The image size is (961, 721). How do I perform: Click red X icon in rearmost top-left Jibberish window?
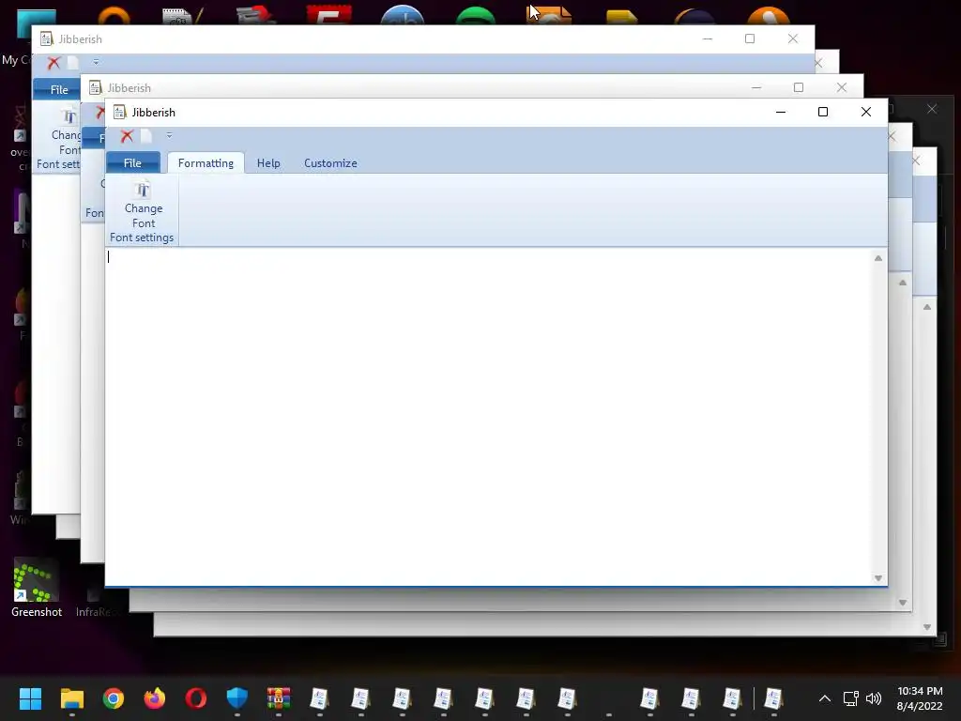[53, 63]
